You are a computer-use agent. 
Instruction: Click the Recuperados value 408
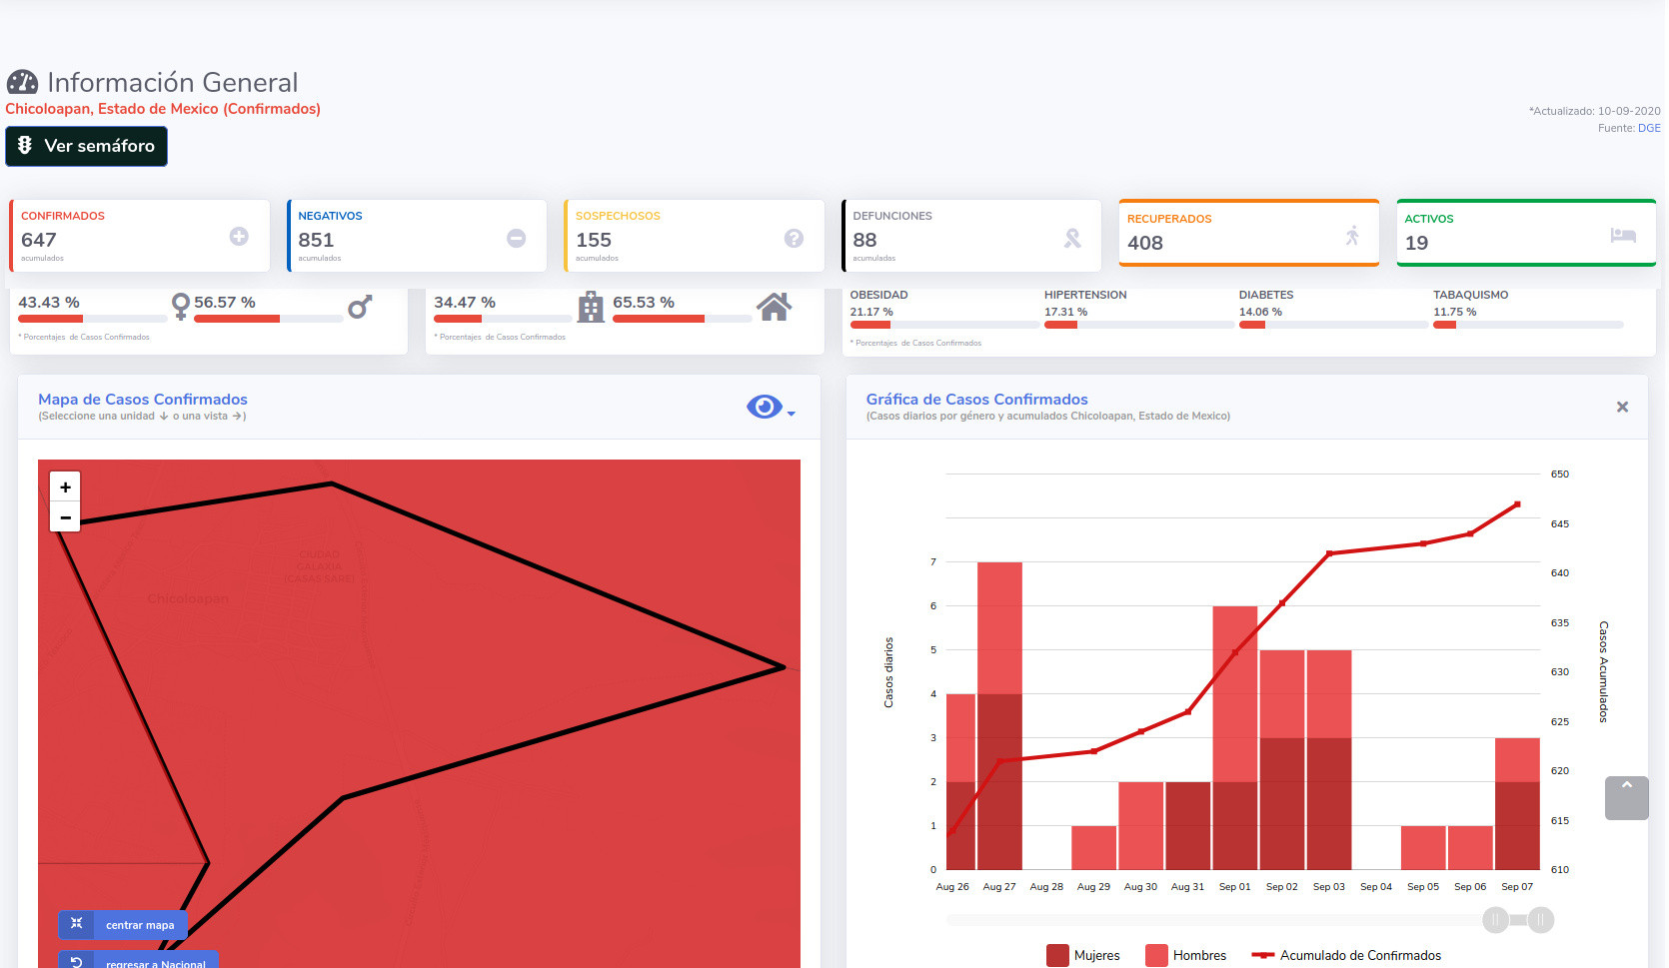tap(1145, 243)
